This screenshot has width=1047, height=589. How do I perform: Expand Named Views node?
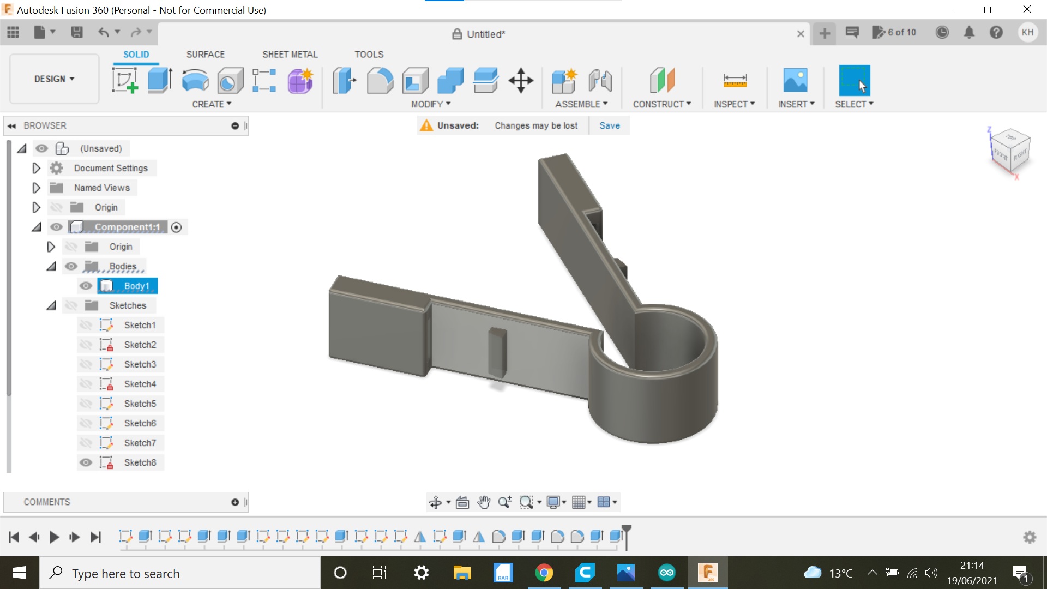(x=36, y=188)
